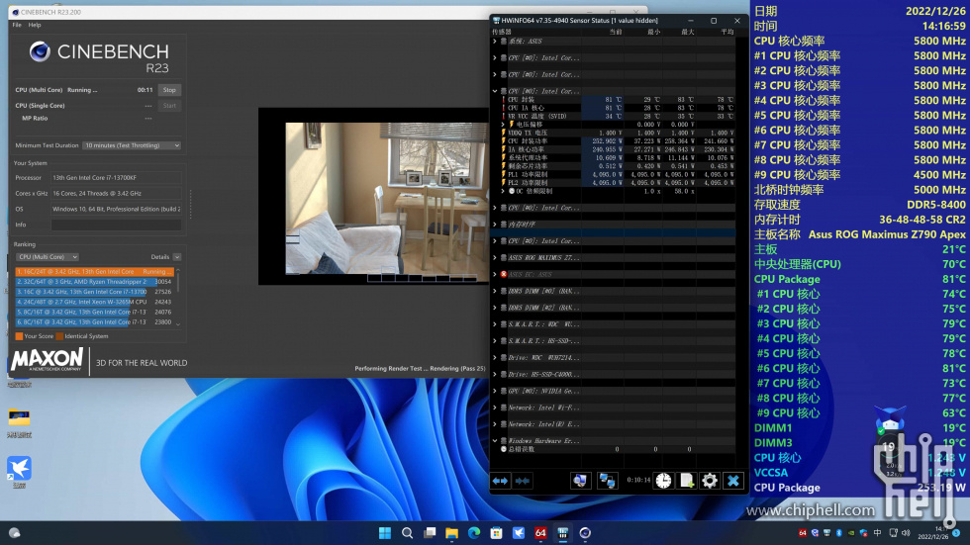The image size is (970, 545).
Task: Expand 系统: ASUS sensor group
Action: (495, 42)
